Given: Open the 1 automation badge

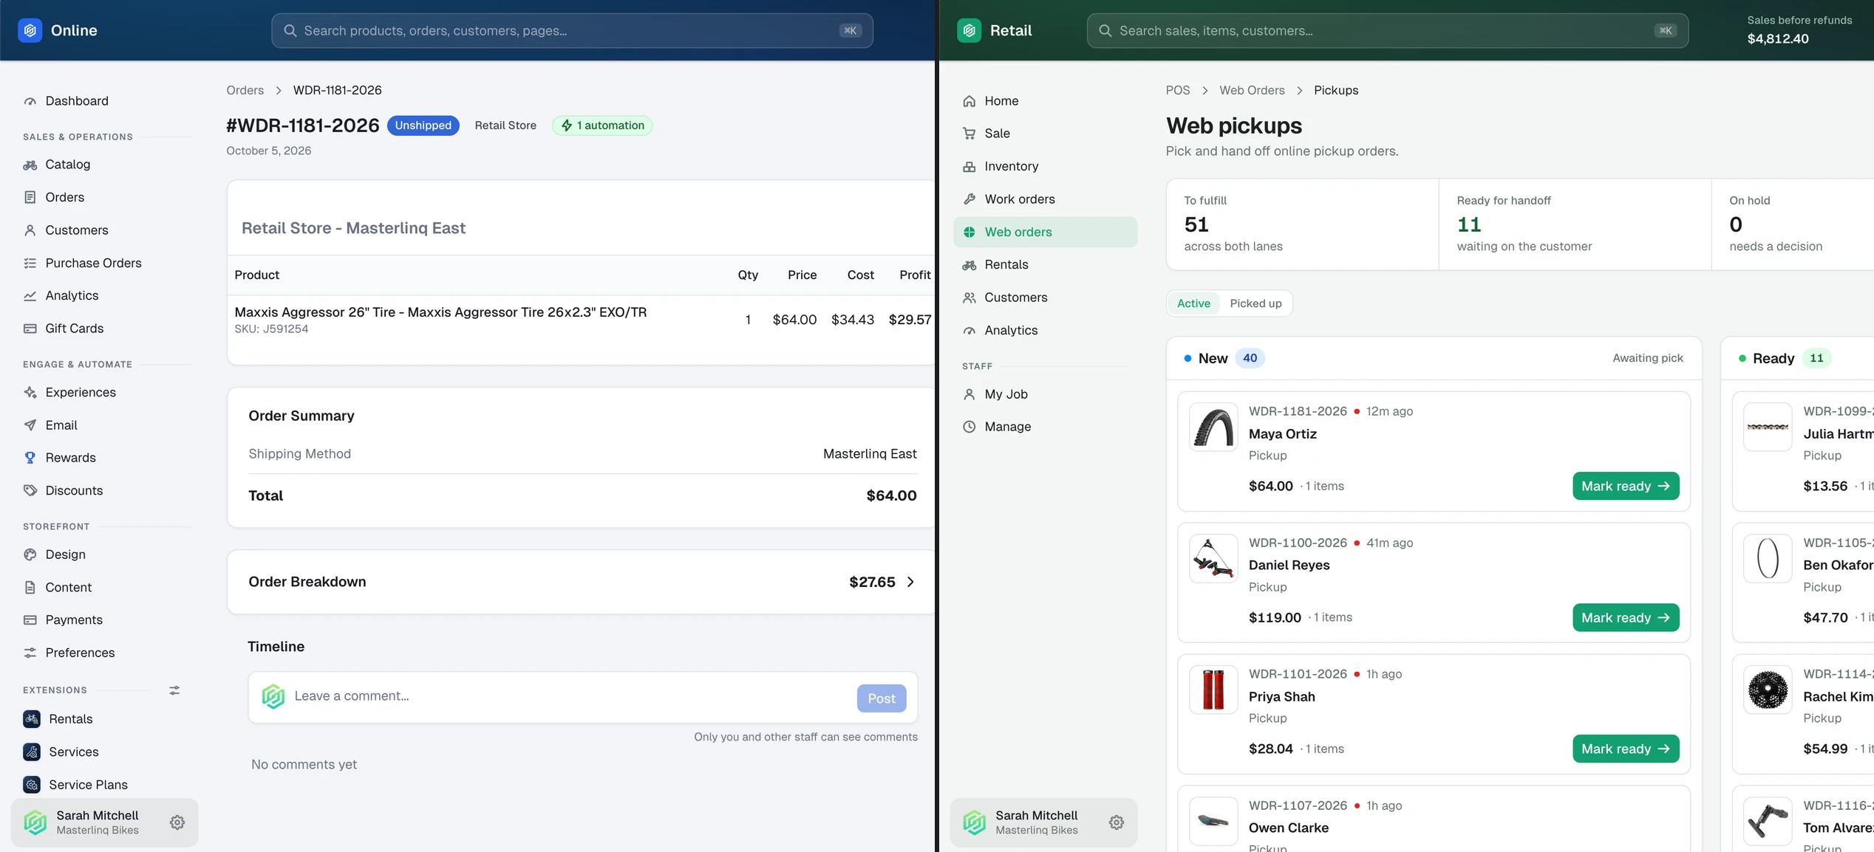Looking at the screenshot, I should [602, 126].
